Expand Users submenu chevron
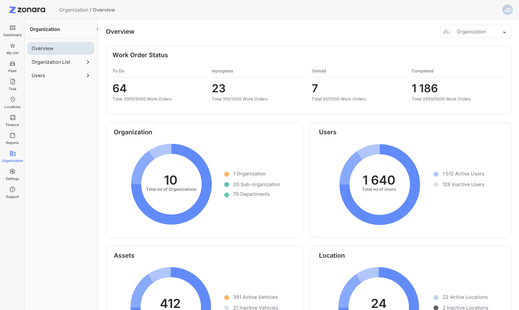 (88, 75)
